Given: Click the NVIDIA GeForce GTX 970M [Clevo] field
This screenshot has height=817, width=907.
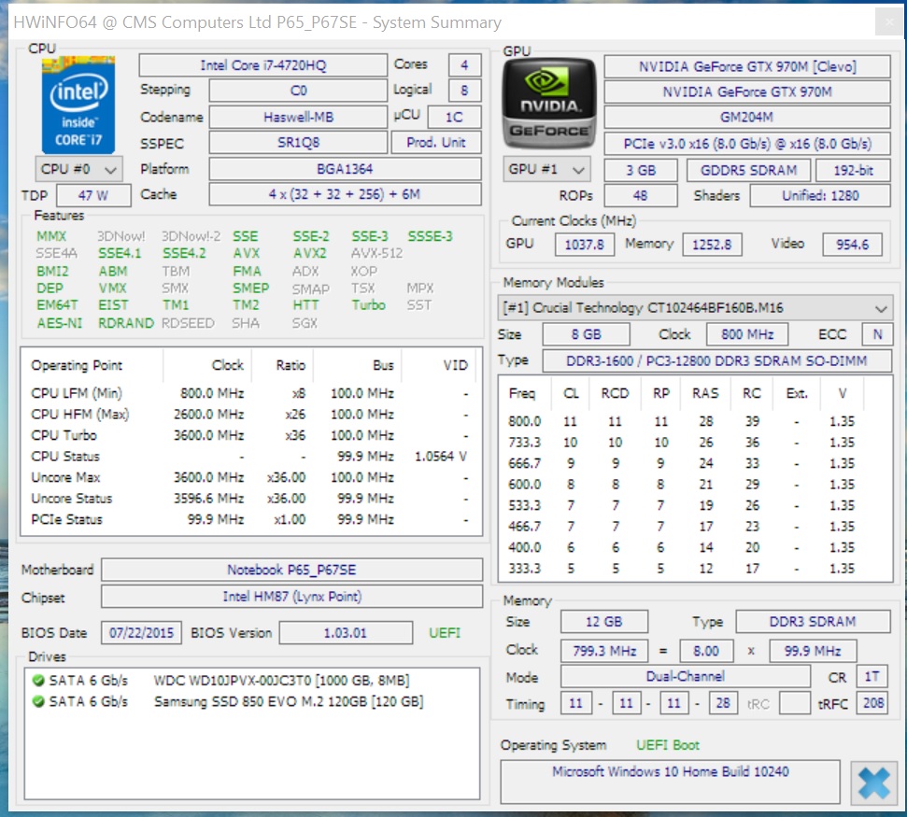Looking at the screenshot, I should (746, 66).
